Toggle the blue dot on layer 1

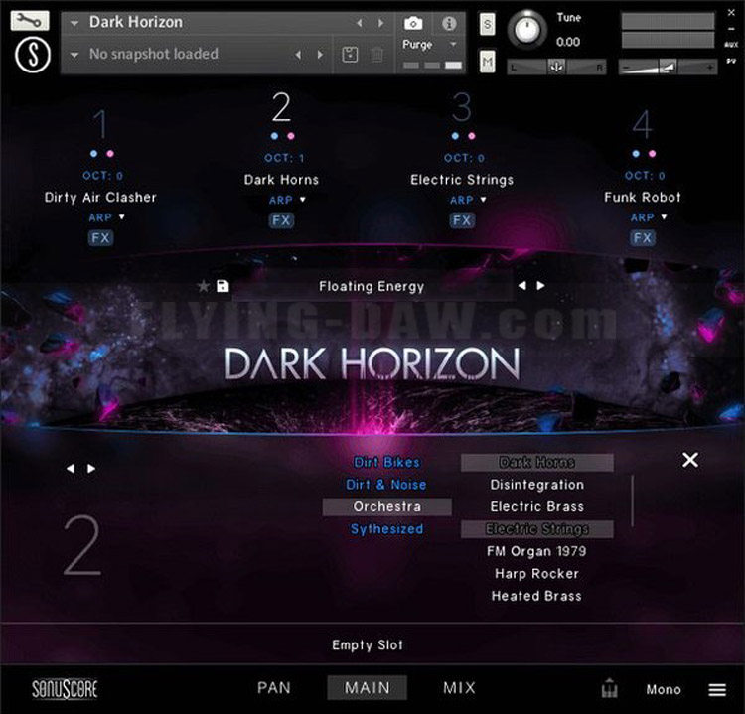[93, 154]
